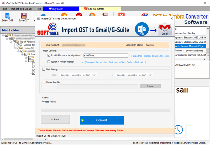Click the Example Inbox -> Inbox hint text
Image resolution: width=210 pixels, height=145 pixels.
114,62
